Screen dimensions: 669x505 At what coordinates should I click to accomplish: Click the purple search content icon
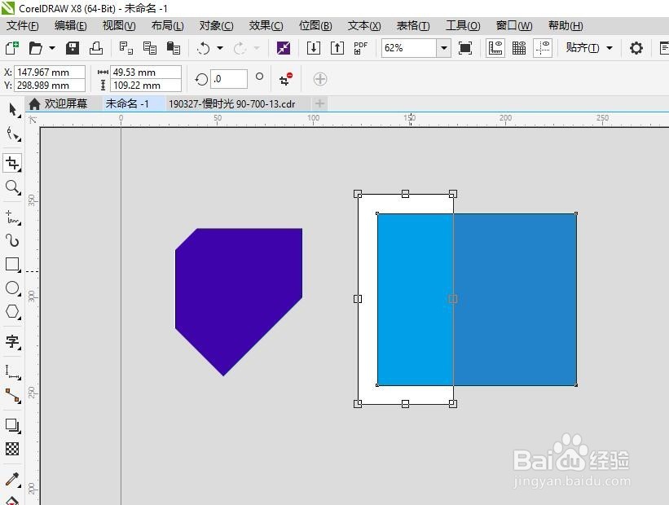pos(284,48)
